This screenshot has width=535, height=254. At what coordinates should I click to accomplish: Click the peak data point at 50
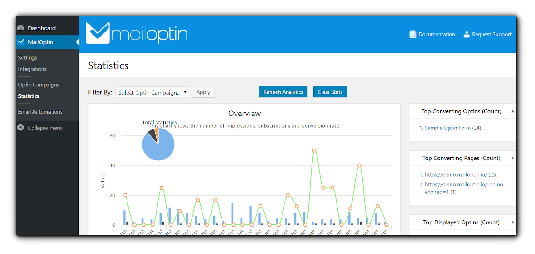pyautogui.click(x=314, y=150)
